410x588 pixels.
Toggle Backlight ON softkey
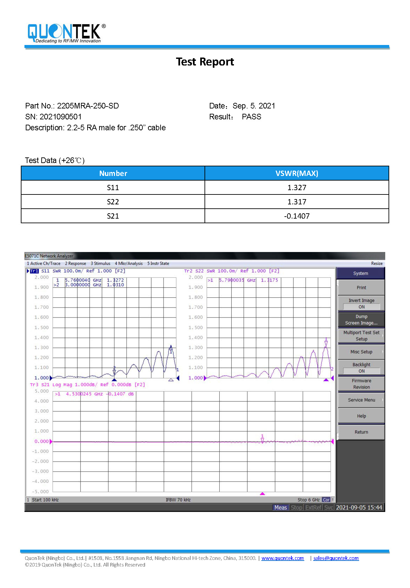point(361,368)
